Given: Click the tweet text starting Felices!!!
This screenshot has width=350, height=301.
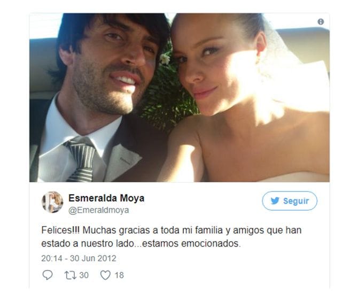Looking at the screenshot, I should tap(171, 237).
